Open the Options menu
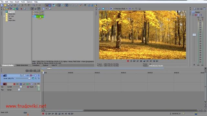207x116 pixels. click(x=29, y=2)
